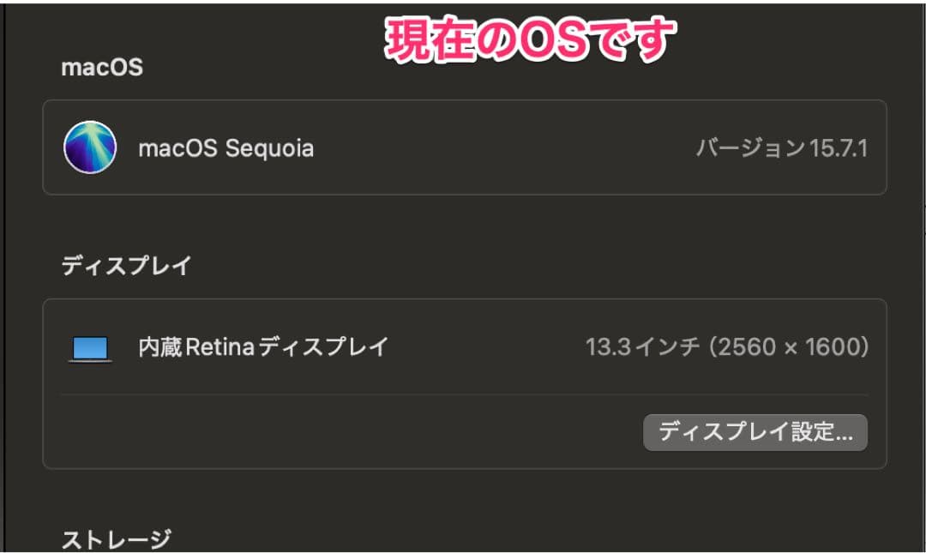Click the macOS Sequoia logo icon
926x553 pixels.
point(90,147)
